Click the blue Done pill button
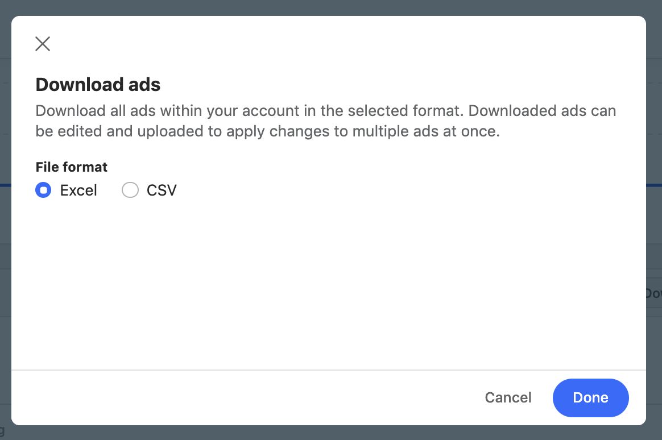This screenshot has height=440, width=662. 590,397
